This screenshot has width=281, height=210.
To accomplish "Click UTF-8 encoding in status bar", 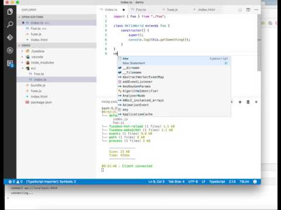I will point(193,181).
